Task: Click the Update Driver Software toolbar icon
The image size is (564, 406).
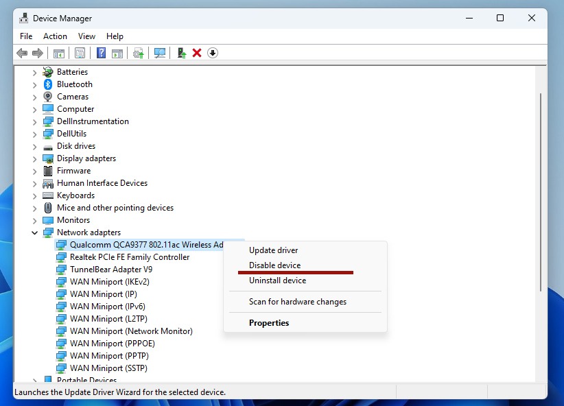Action: click(139, 53)
